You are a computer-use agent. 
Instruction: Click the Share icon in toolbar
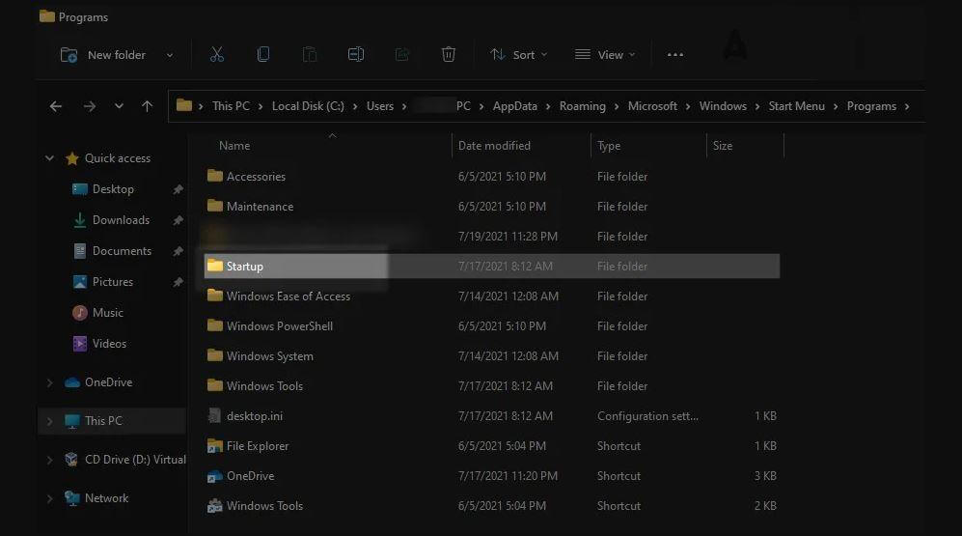[402, 55]
